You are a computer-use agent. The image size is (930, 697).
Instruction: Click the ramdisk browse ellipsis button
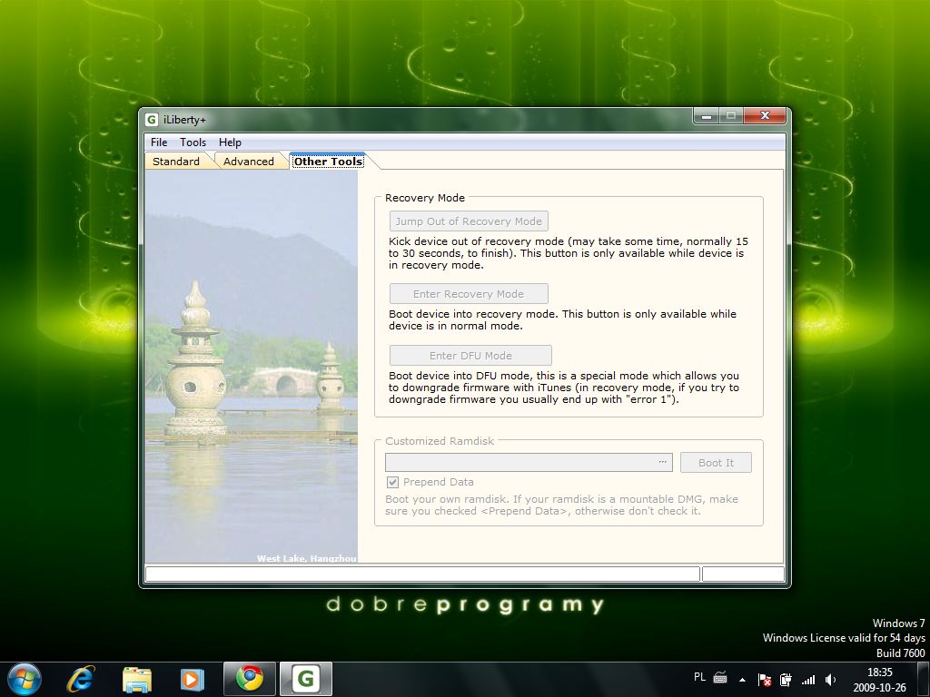coord(662,462)
